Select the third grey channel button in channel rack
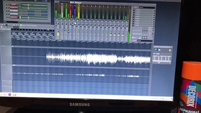This screenshot has width=201, height=113. [14, 11]
